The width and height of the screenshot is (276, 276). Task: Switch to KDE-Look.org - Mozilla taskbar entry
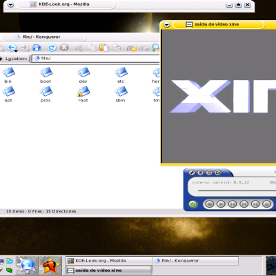pos(109,261)
